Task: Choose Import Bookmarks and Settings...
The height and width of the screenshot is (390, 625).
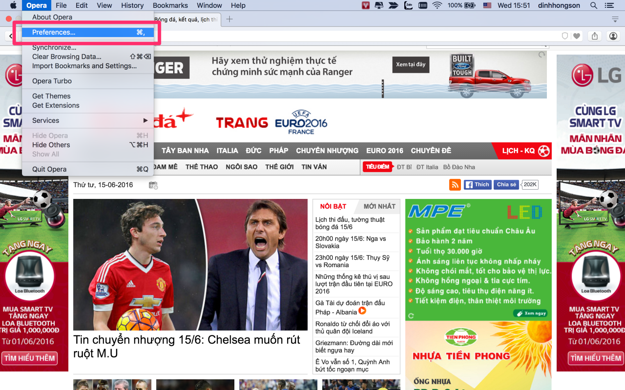Action: pos(88,66)
